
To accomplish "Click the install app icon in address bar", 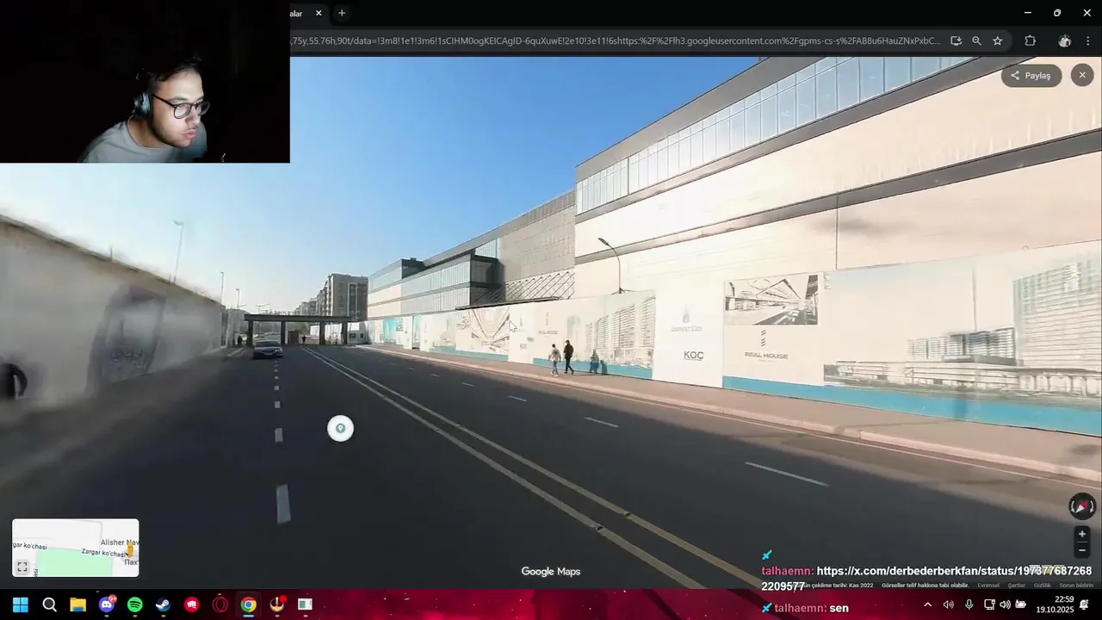I will click(956, 40).
